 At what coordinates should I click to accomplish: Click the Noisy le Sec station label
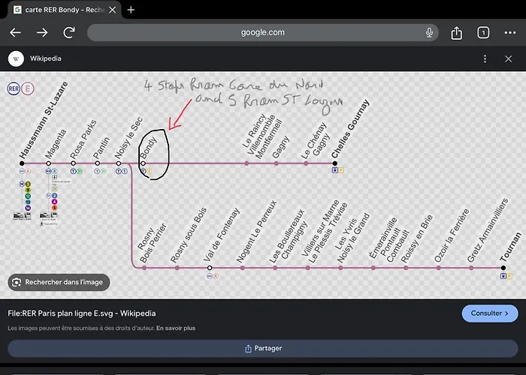(x=128, y=138)
